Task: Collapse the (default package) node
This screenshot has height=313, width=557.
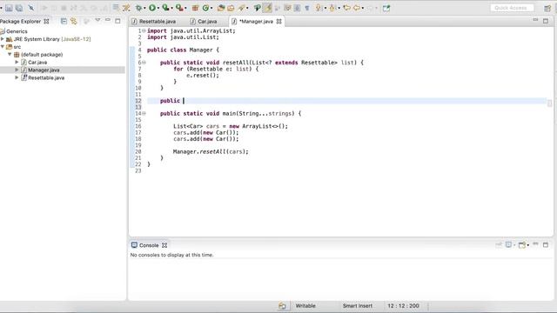Action: (x=10, y=54)
